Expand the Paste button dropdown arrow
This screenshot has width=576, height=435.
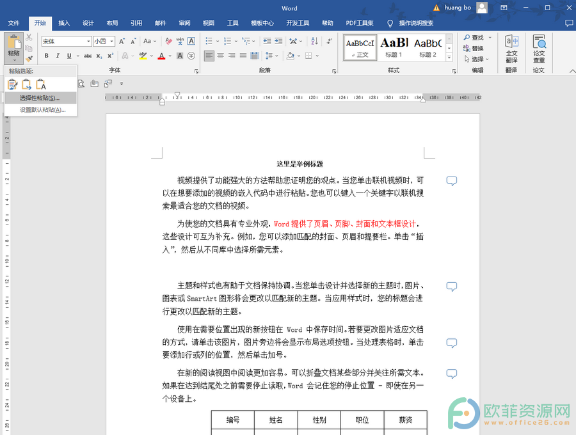click(x=14, y=59)
